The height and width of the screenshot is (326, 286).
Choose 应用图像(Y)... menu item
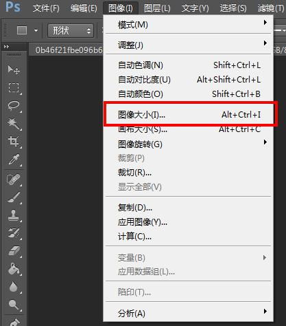(188, 222)
